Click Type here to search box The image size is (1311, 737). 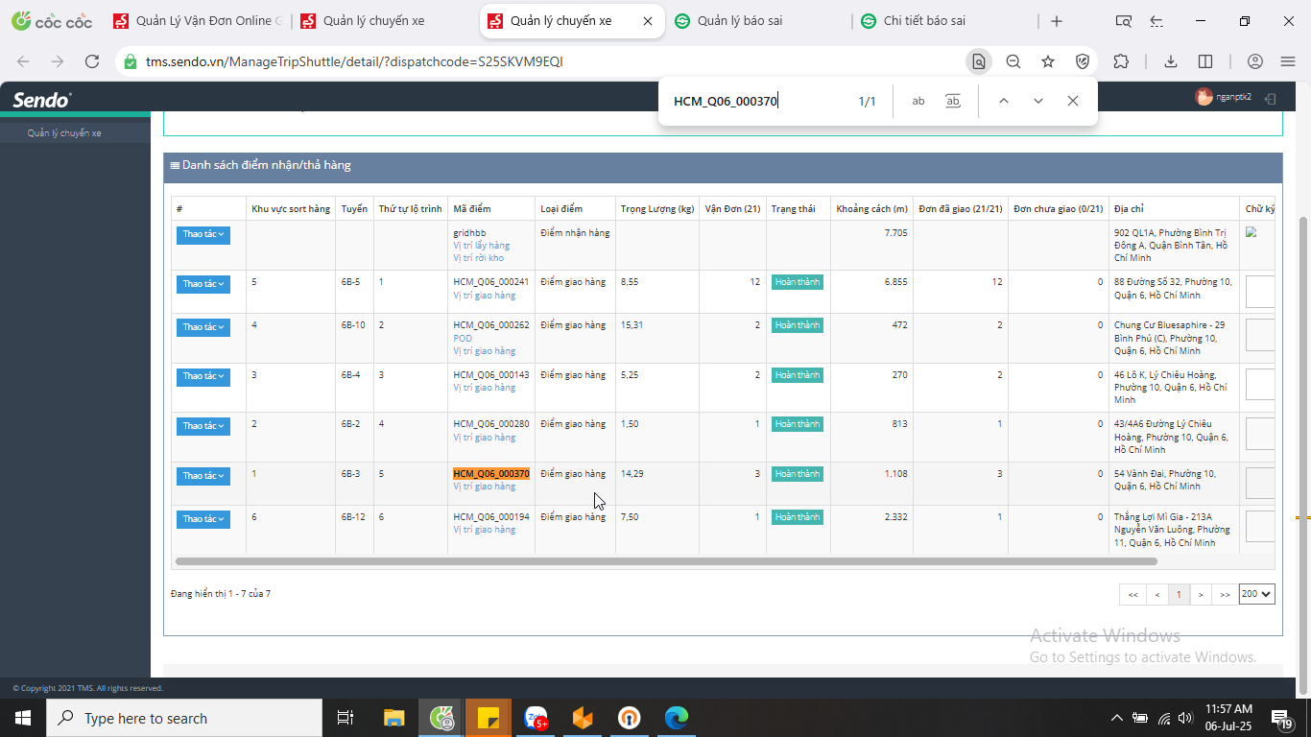pyautogui.click(x=184, y=718)
